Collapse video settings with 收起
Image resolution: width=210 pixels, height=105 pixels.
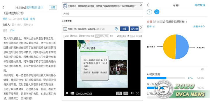coord(66,36)
